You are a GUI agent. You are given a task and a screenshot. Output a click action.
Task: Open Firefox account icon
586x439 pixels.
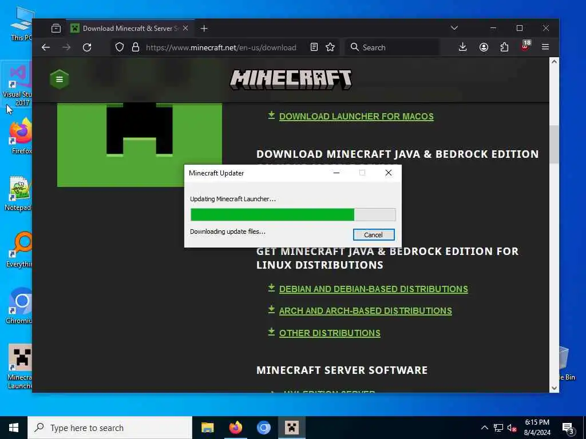coord(484,47)
